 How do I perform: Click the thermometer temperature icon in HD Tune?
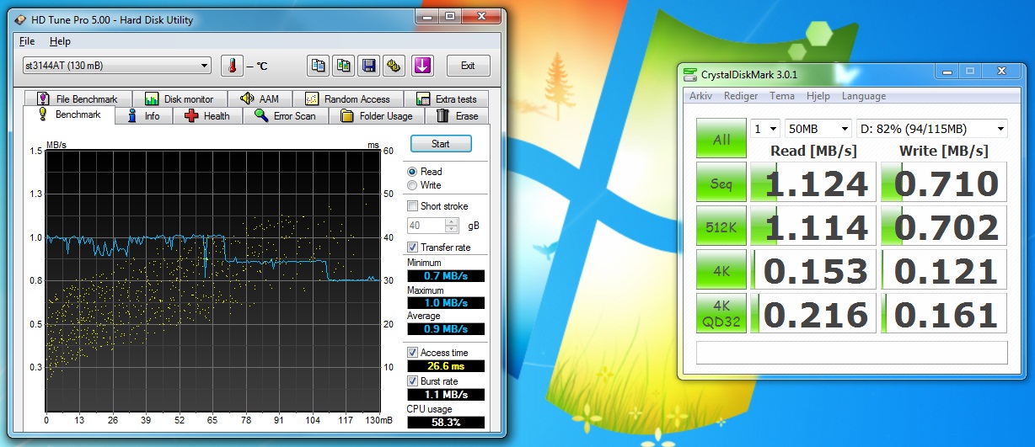point(231,66)
